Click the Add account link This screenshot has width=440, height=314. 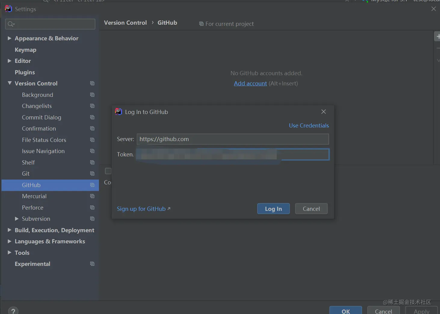(251, 83)
